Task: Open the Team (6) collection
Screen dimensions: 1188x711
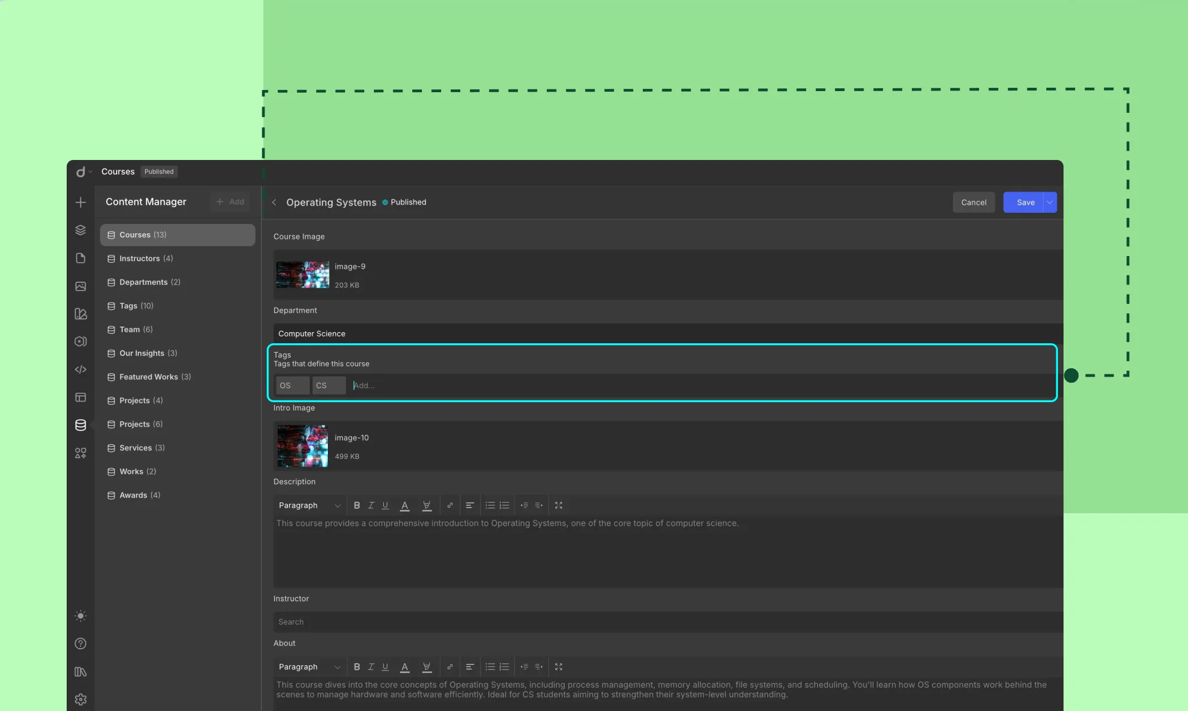Action: 177,329
